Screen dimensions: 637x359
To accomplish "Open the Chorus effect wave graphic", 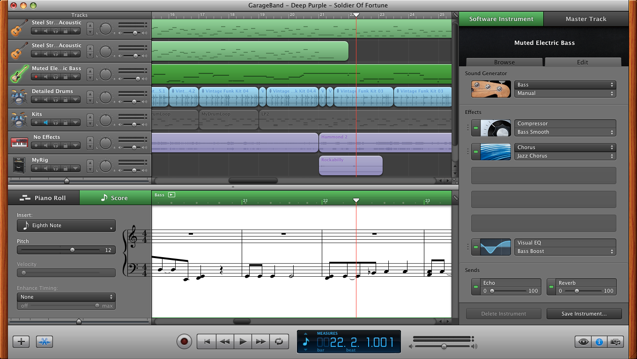I will [x=496, y=151].
